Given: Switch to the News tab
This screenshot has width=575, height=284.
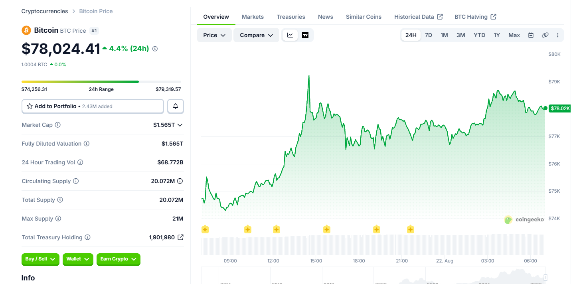Looking at the screenshot, I should click(x=326, y=17).
